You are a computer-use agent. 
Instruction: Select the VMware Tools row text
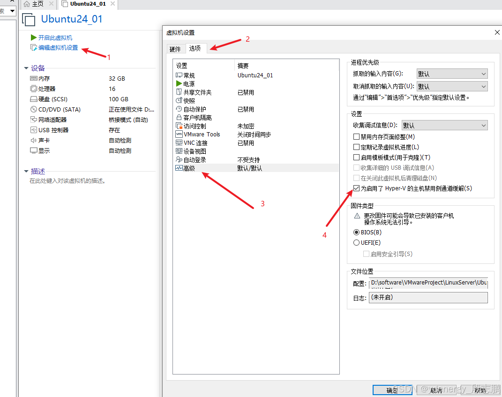pyautogui.click(x=202, y=135)
